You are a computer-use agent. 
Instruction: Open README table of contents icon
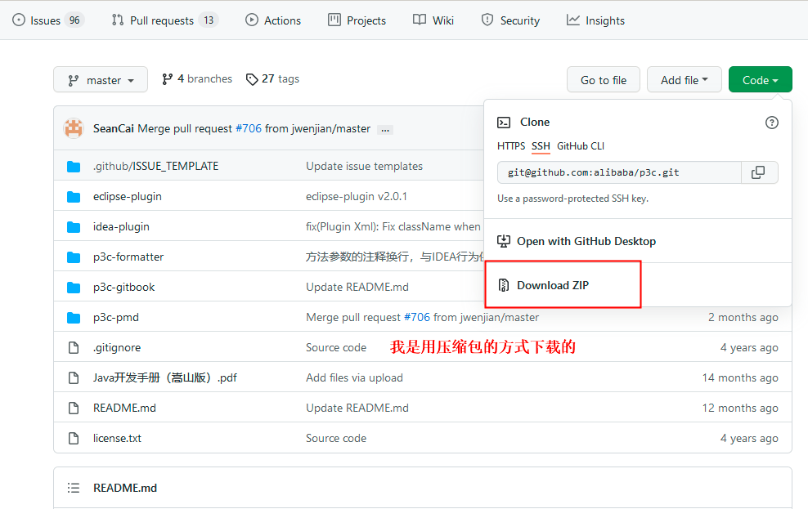click(74, 488)
